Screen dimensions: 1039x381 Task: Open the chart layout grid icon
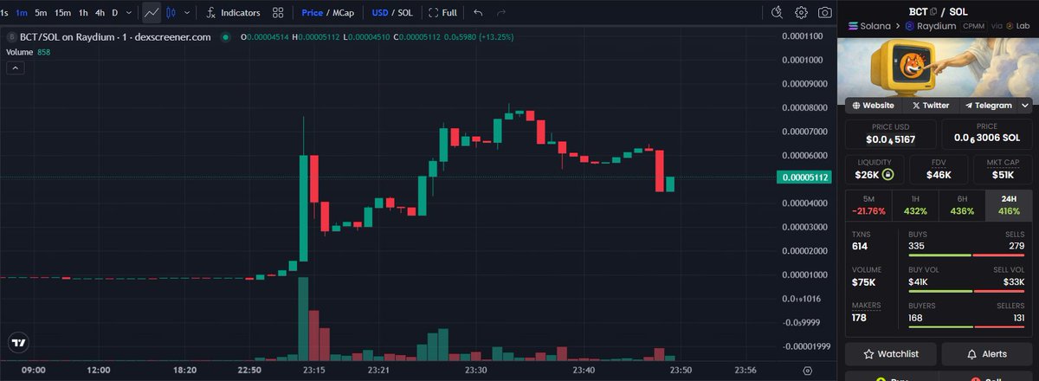[x=278, y=13]
